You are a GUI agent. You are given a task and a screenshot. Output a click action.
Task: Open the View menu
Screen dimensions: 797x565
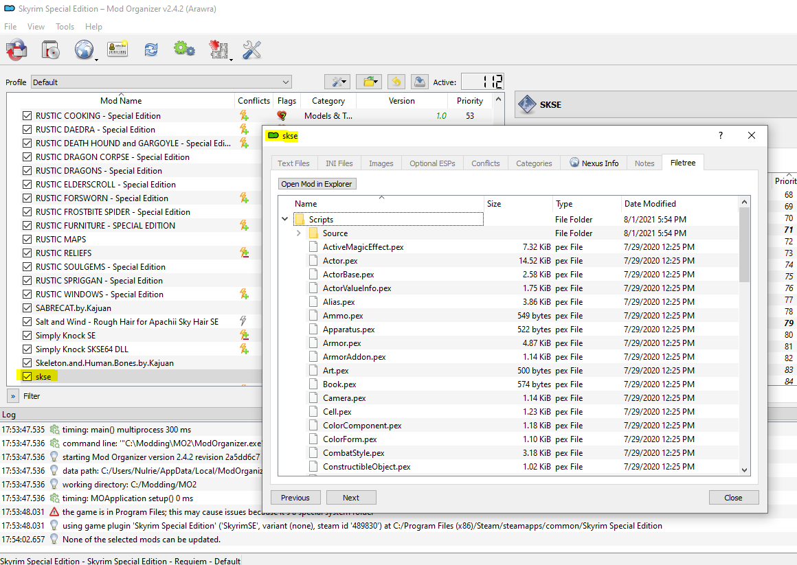point(36,26)
